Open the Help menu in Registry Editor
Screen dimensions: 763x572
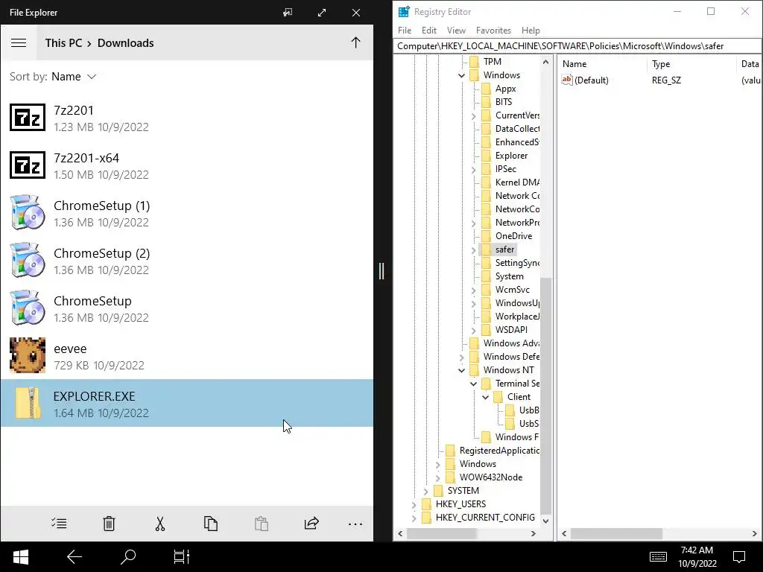[531, 30]
